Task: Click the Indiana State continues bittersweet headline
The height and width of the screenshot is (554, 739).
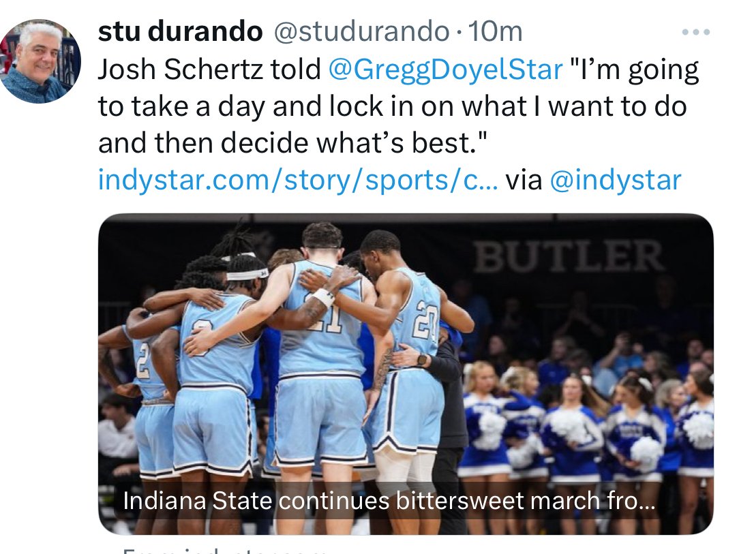Action: tap(389, 501)
